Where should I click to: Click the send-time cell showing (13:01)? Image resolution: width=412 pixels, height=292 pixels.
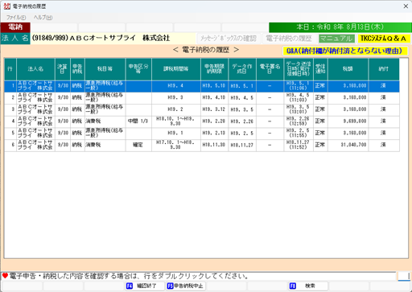pyautogui.click(x=299, y=109)
